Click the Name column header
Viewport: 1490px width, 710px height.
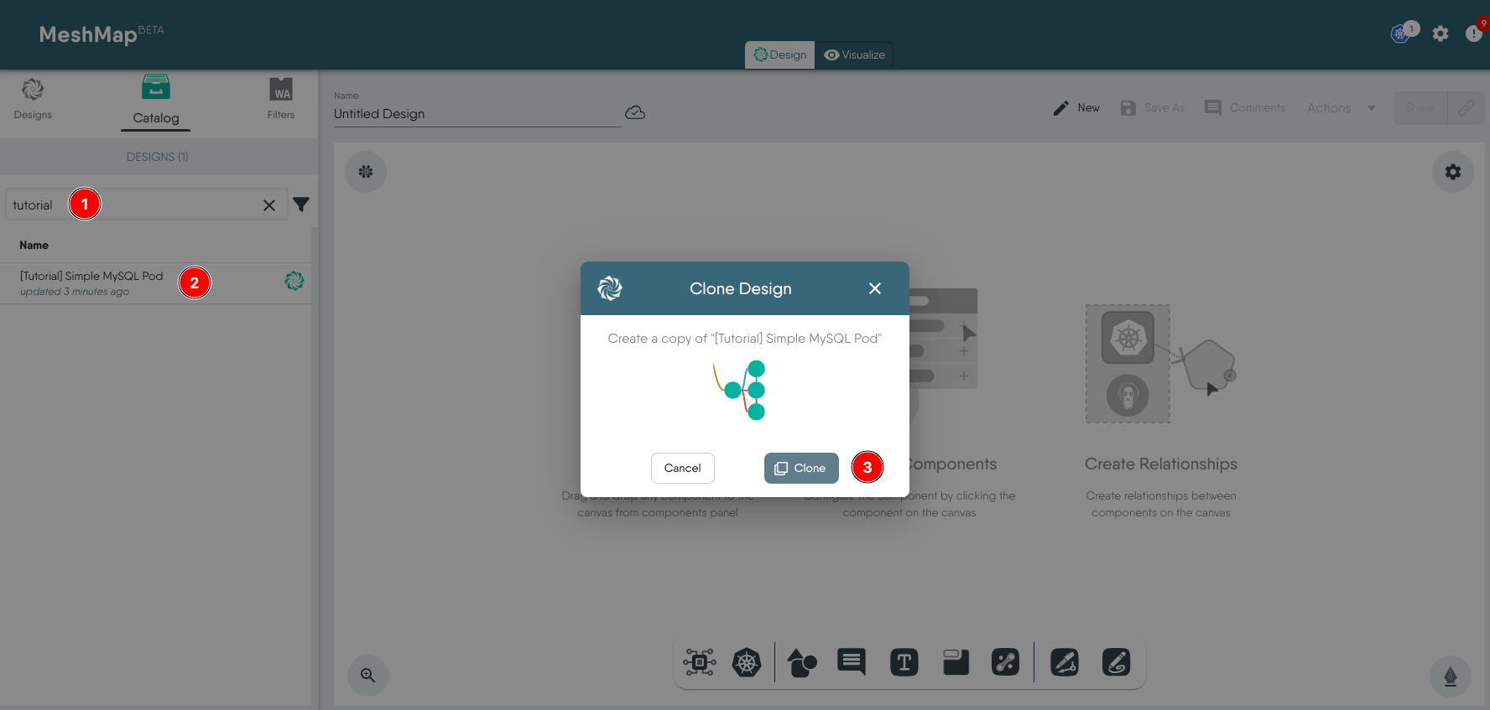point(34,246)
